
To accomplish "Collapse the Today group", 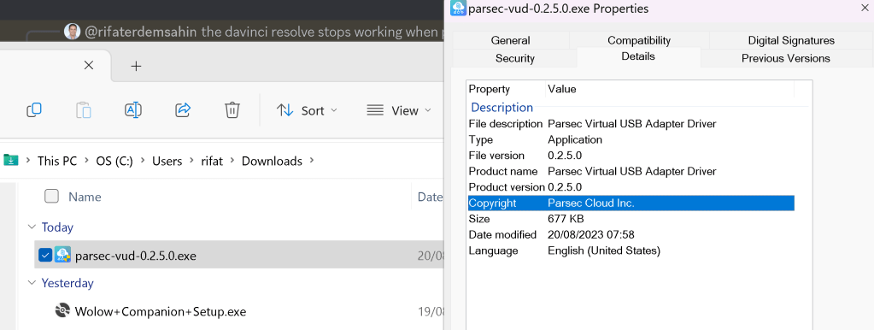I will [x=32, y=227].
